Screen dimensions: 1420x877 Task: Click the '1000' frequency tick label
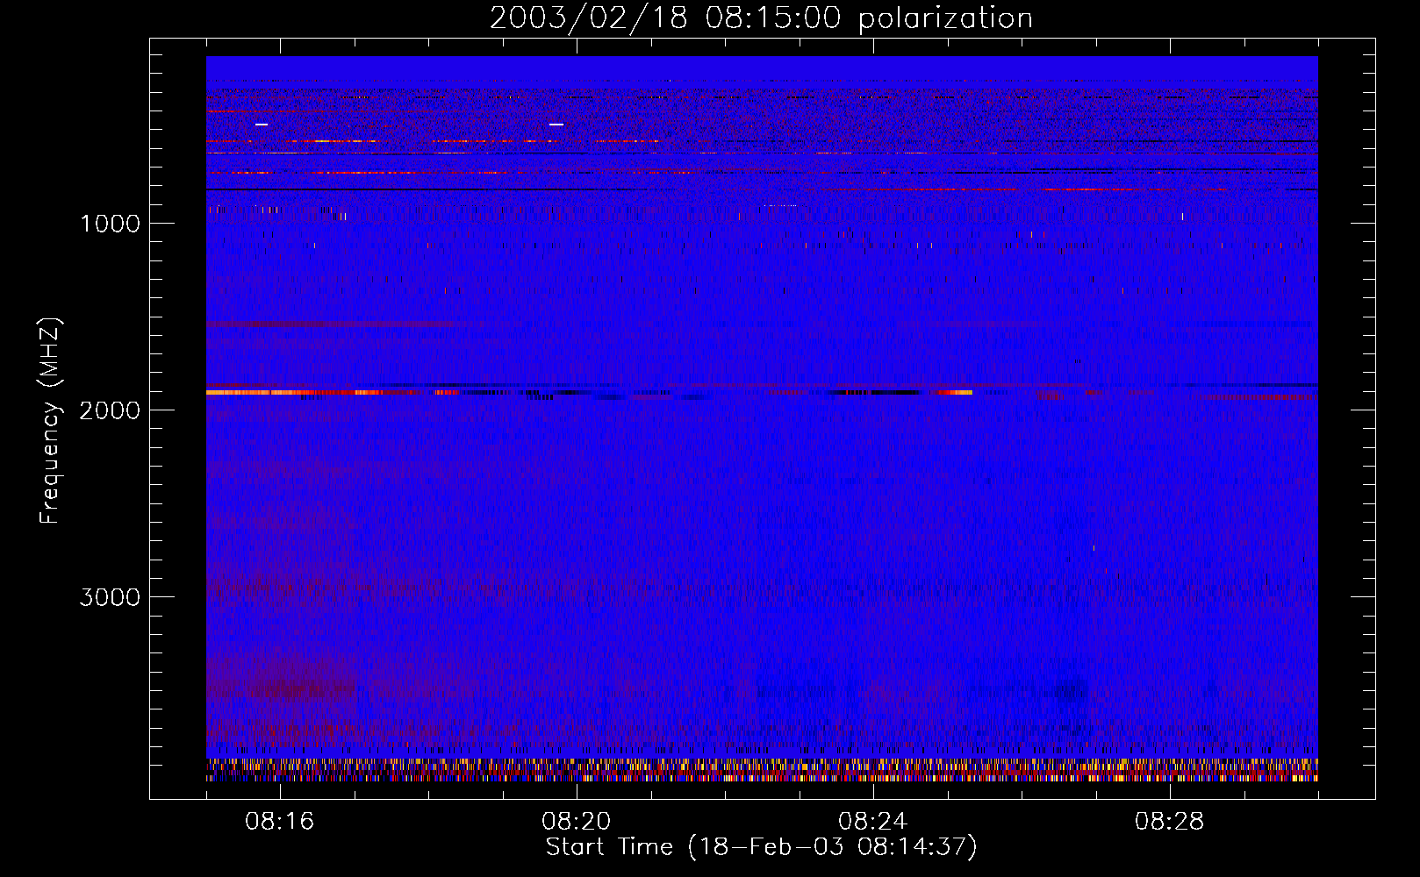click(110, 224)
